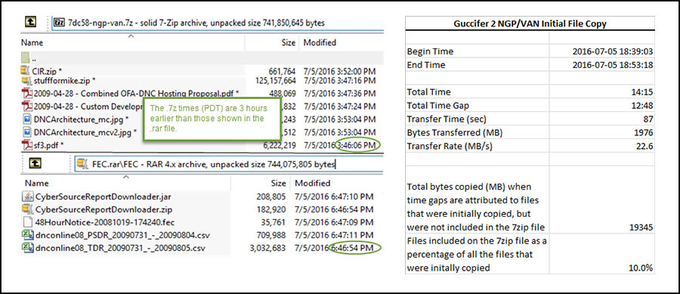This screenshot has height=294, width=680.
Task: Click the Begin Time value cell
Action: click(602, 51)
